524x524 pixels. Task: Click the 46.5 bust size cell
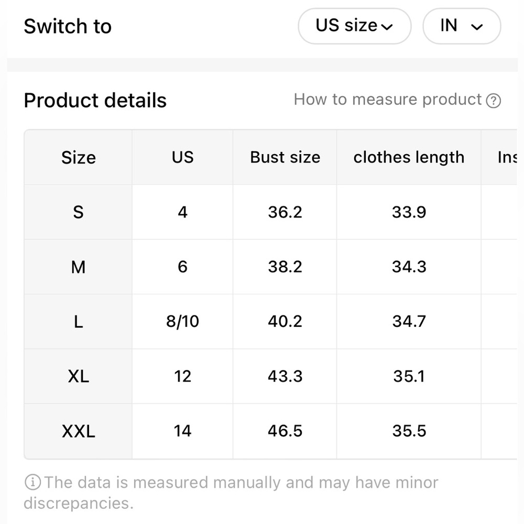[285, 431]
